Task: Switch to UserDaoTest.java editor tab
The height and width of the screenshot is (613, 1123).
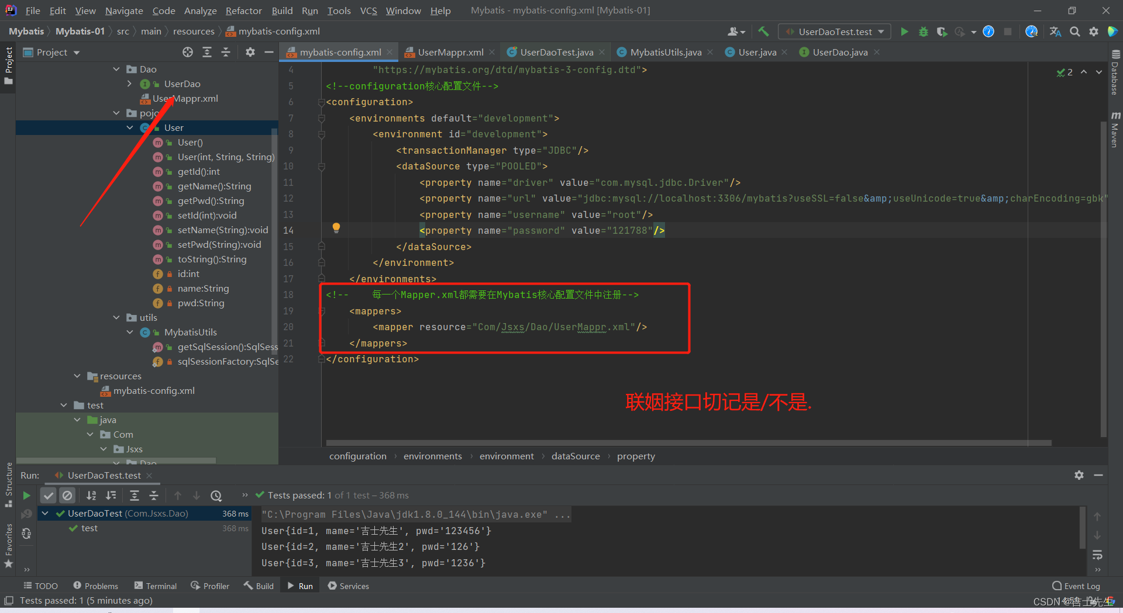Action: pyautogui.click(x=556, y=52)
